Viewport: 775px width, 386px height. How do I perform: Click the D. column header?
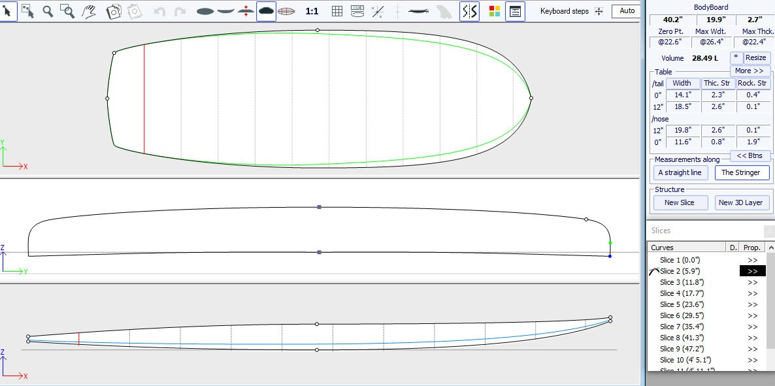(733, 247)
